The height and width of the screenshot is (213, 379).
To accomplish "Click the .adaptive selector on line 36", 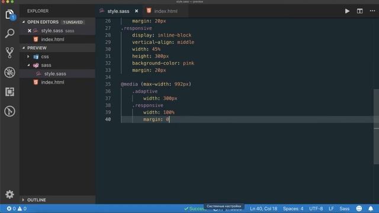I will (144, 91).
